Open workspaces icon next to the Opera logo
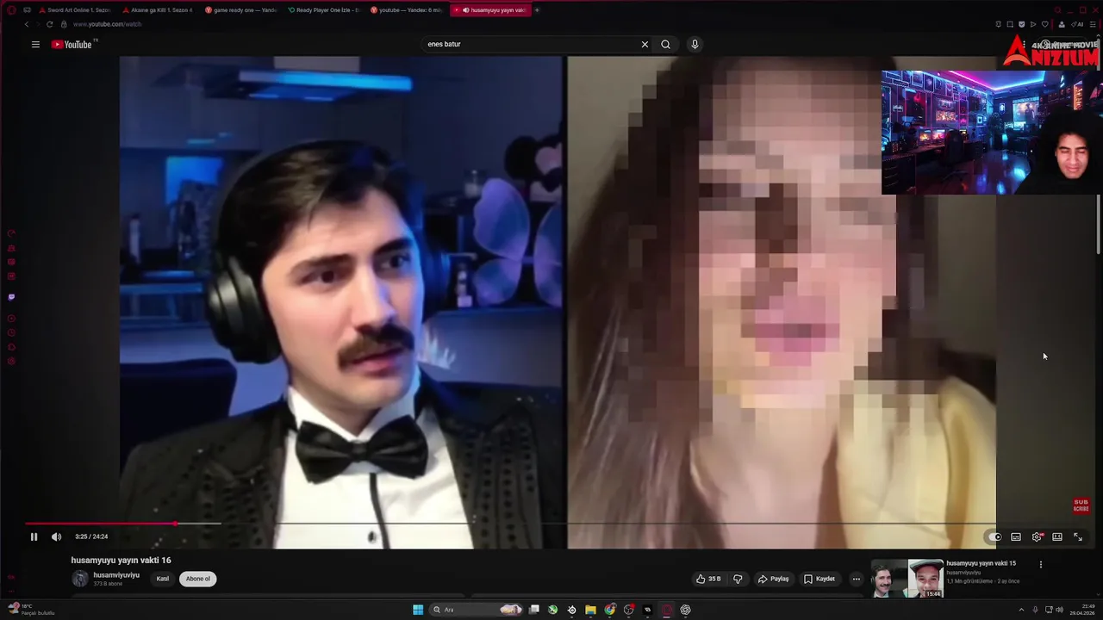This screenshot has width=1103, height=620. 28,9
